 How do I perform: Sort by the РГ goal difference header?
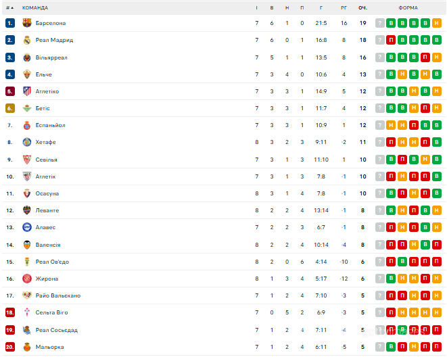344,7
